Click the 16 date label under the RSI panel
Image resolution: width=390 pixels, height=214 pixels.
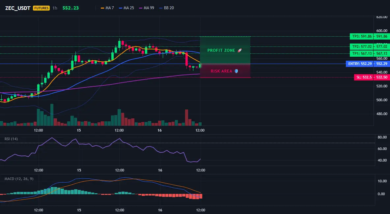[160, 170]
